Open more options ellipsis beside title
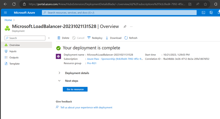Image resolution: width=220 pixels, height=119 pixels. pos(131,26)
